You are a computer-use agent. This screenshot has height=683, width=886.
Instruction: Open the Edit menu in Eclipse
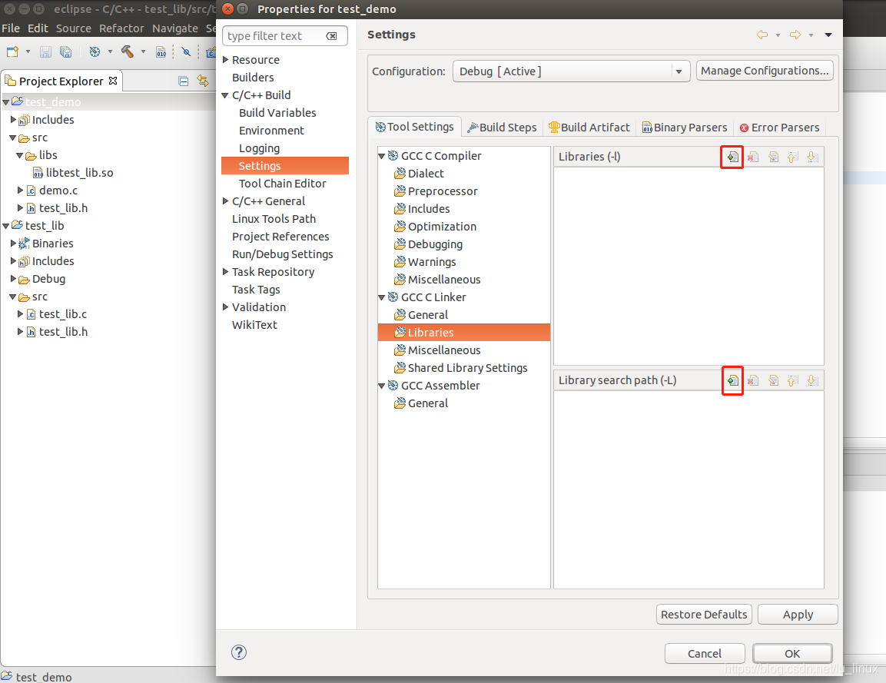[38, 28]
